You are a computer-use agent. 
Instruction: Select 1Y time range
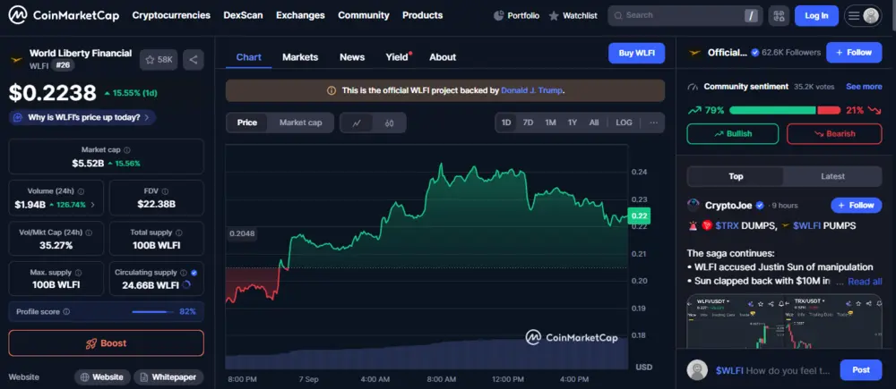tap(572, 123)
